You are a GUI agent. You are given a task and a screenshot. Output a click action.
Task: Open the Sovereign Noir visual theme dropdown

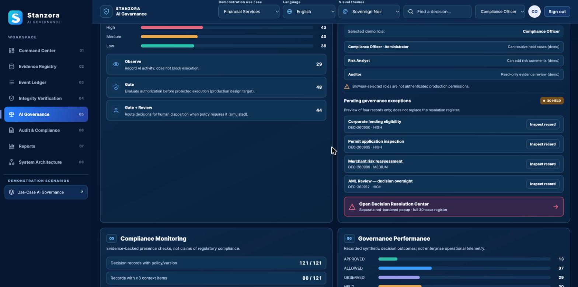pos(369,11)
